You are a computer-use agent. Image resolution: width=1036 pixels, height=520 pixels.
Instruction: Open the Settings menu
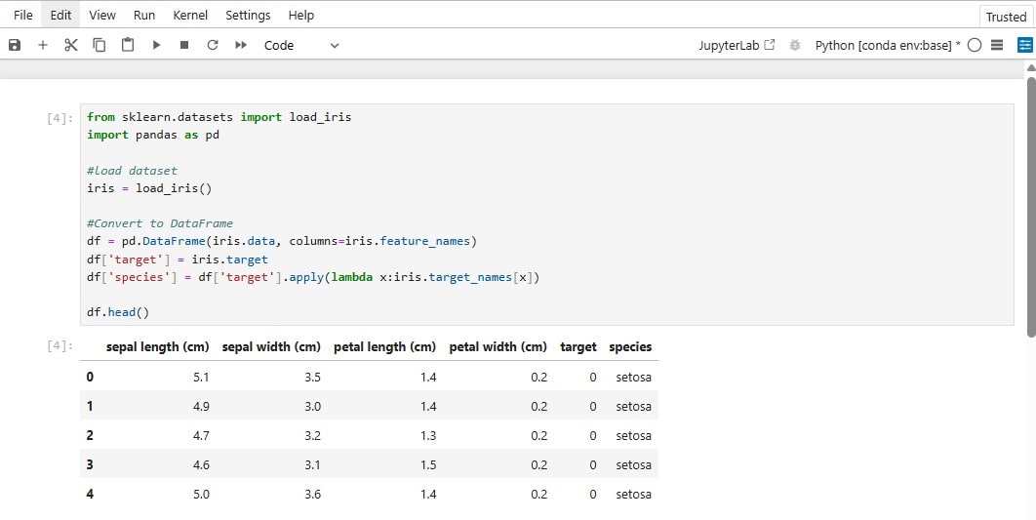(x=248, y=15)
